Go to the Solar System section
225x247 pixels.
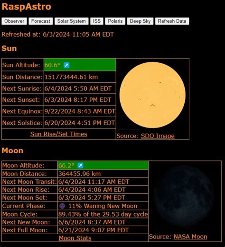click(x=72, y=21)
